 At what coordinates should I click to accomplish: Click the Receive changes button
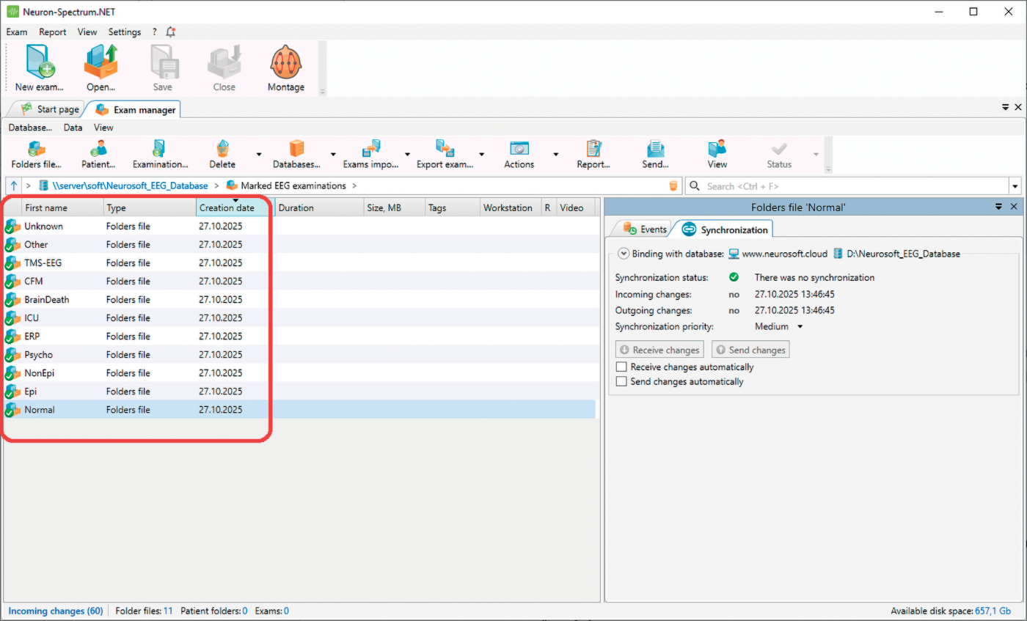(x=659, y=350)
